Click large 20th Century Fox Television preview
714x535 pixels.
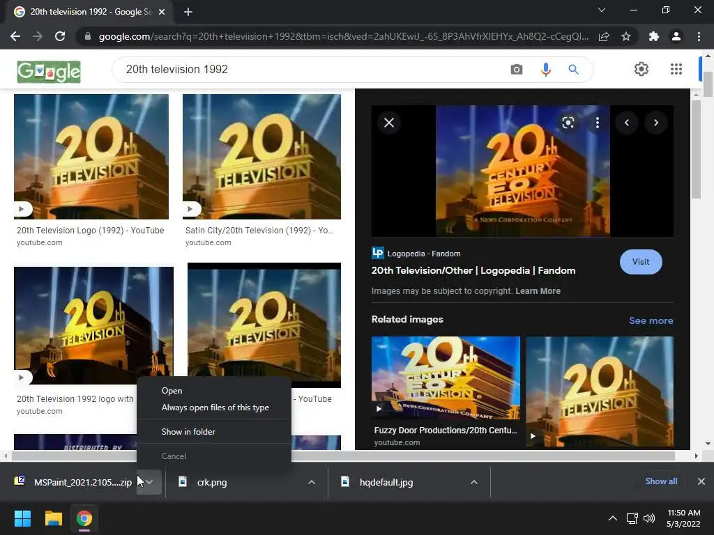point(522,171)
